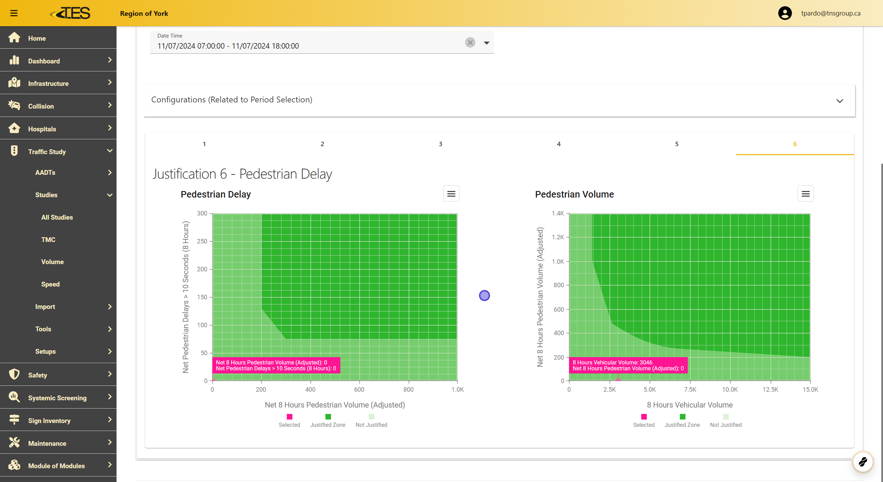The width and height of the screenshot is (883, 482).
Task: Collapse the Traffic Study menu section
Action: (x=110, y=151)
